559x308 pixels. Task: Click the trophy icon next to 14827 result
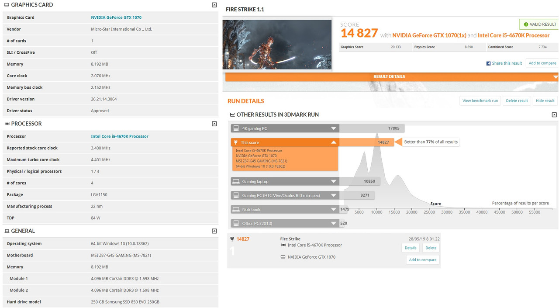tap(232, 239)
